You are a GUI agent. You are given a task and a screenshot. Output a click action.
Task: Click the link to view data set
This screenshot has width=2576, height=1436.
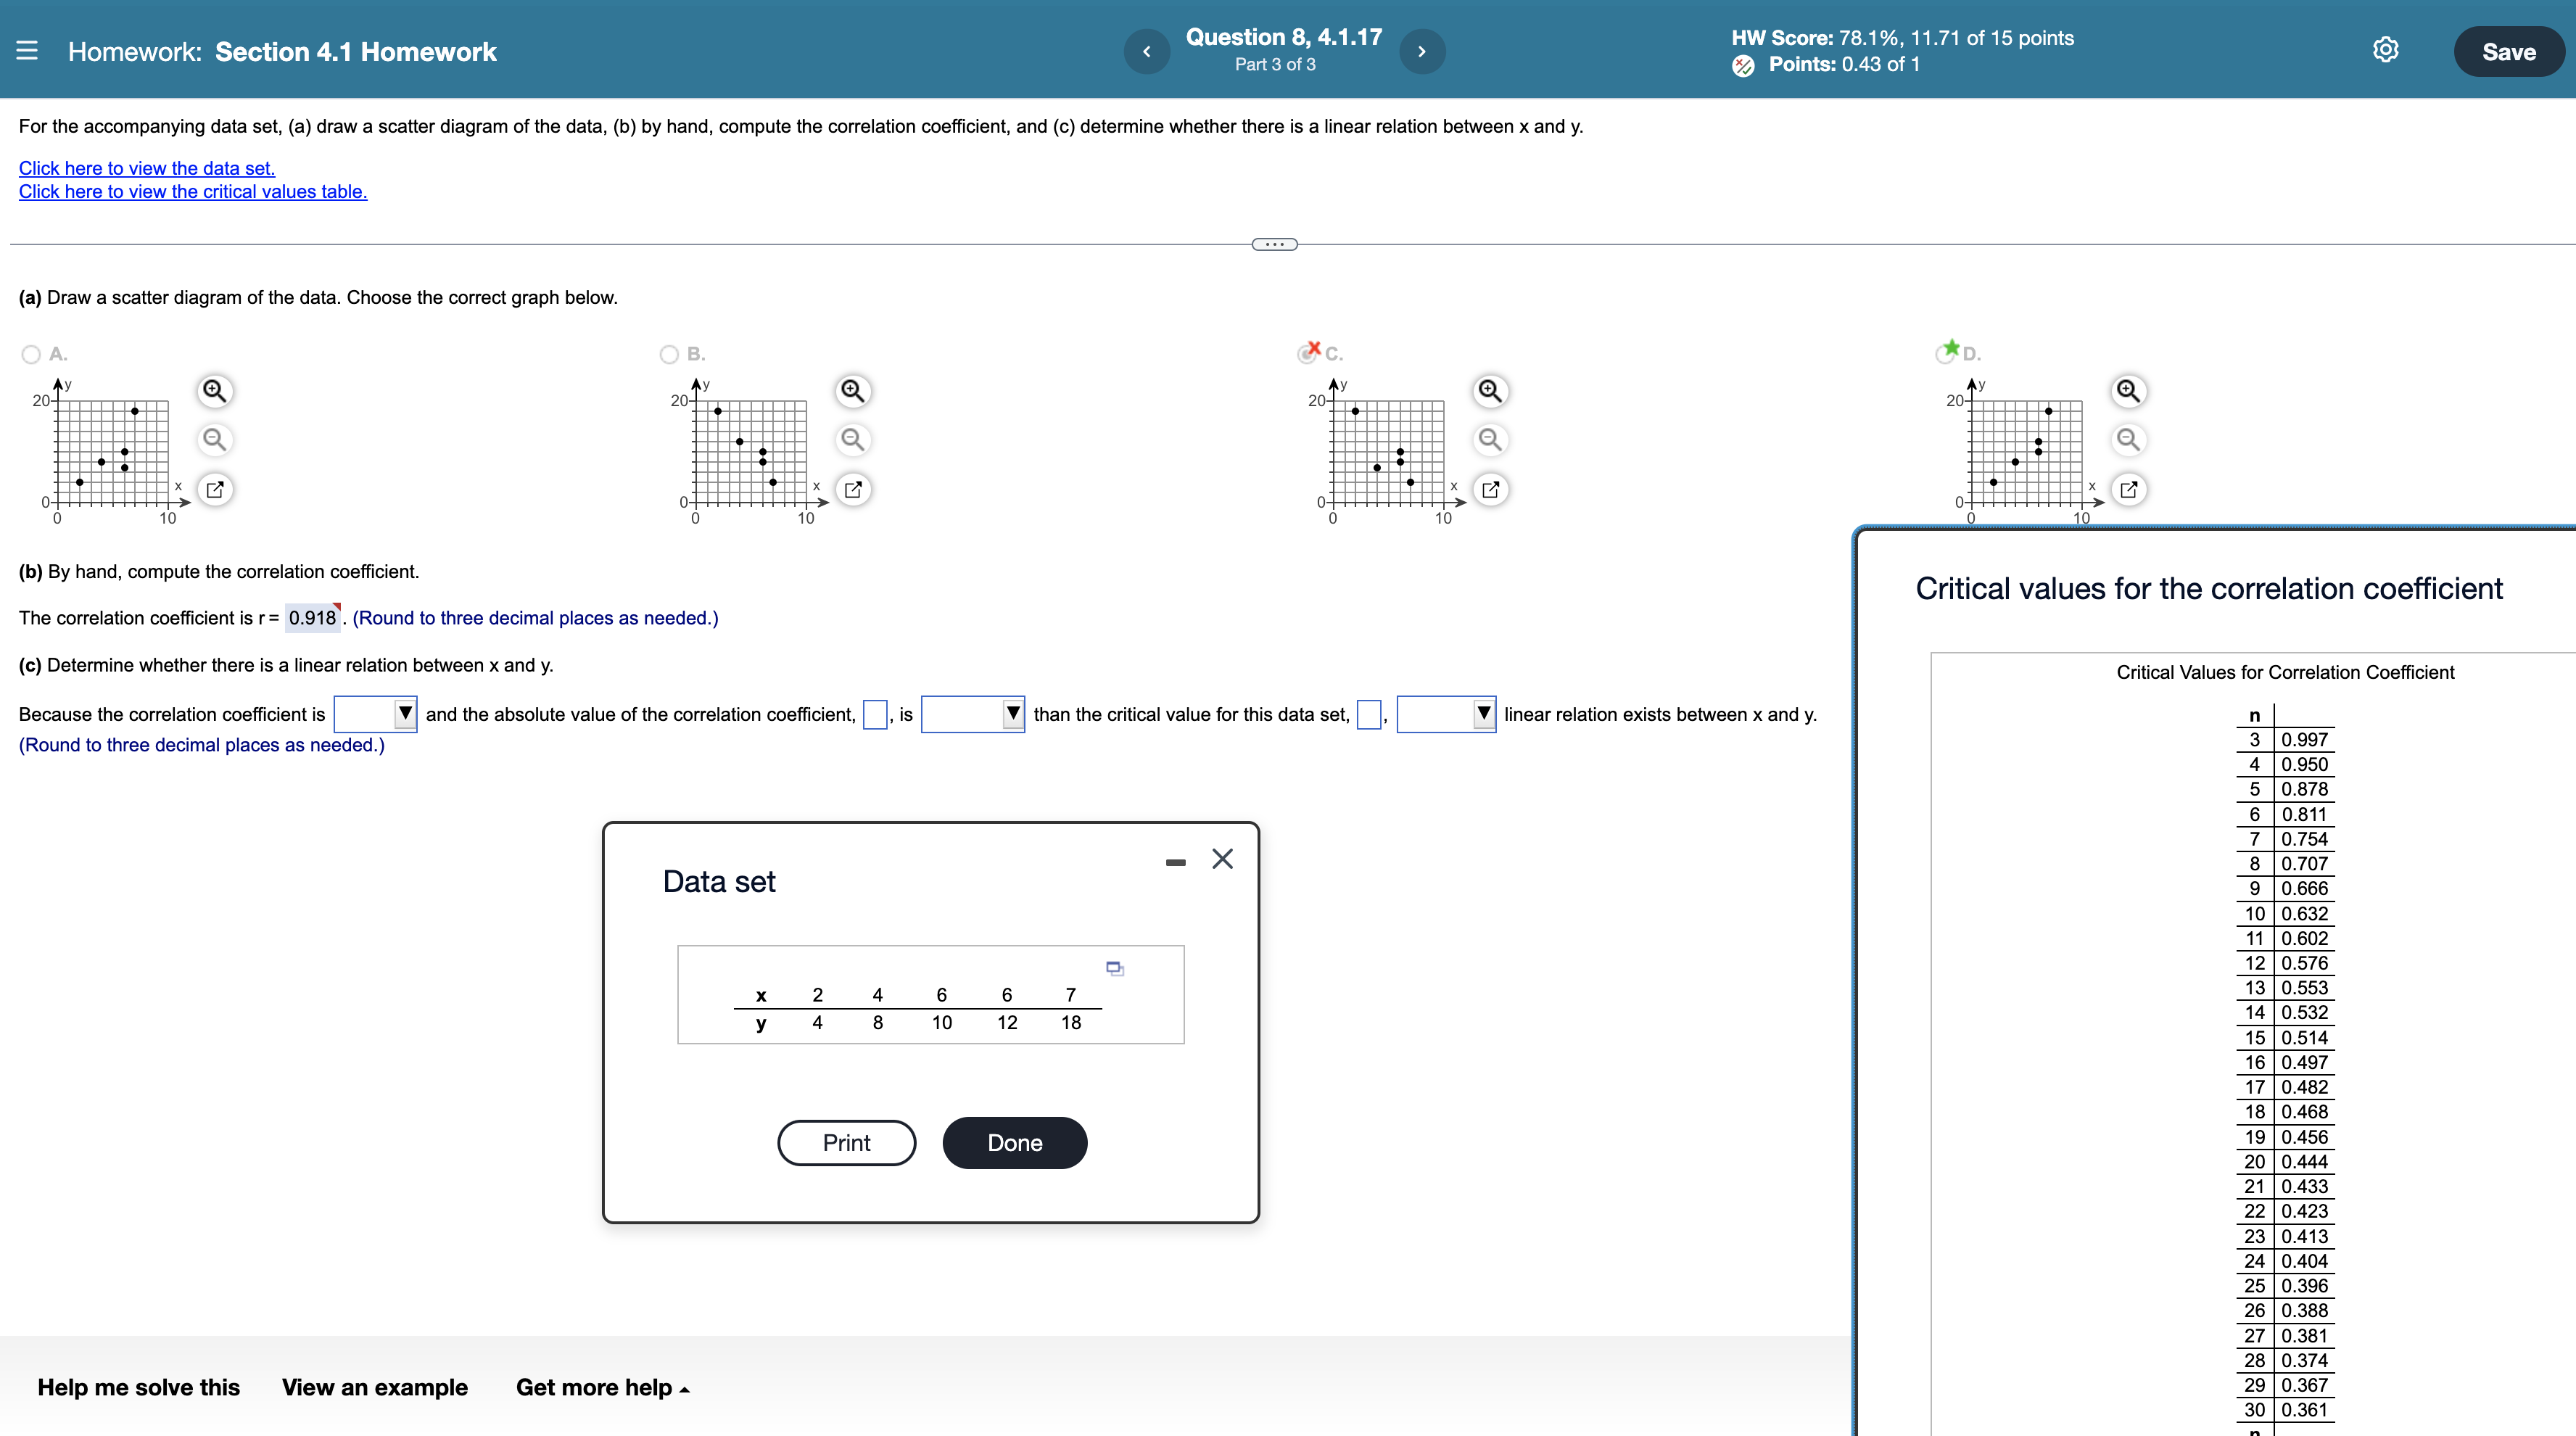147,168
